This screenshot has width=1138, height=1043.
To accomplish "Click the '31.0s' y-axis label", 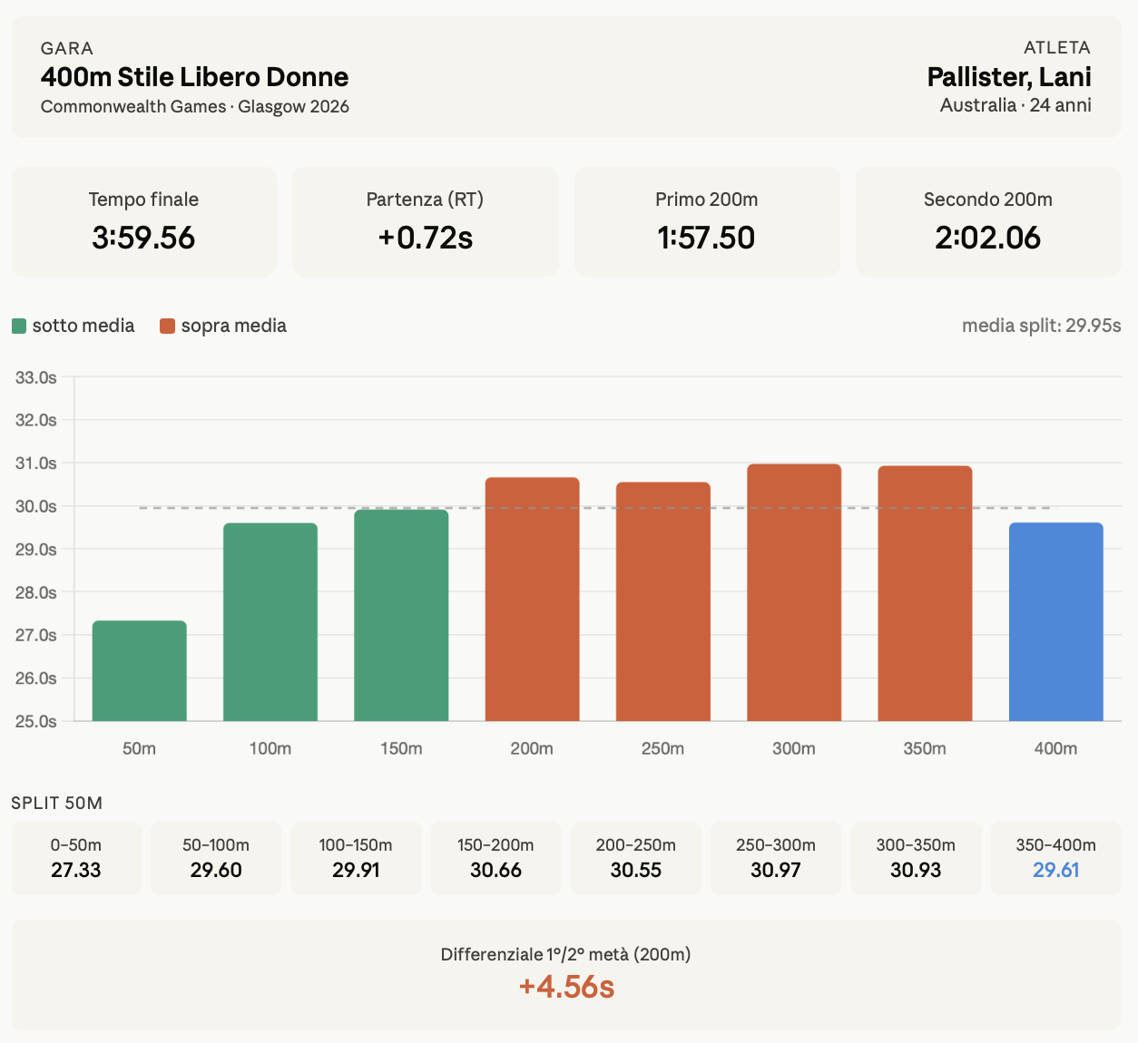I will pyautogui.click(x=36, y=463).
